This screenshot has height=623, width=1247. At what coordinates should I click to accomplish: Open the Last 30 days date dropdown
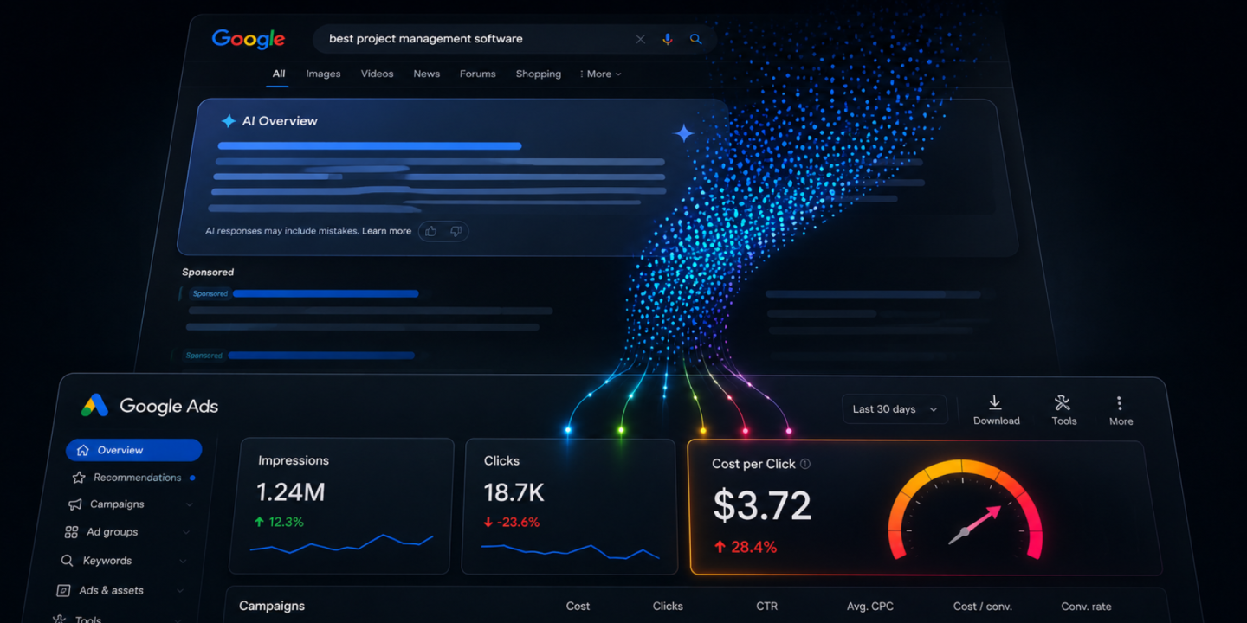[x=895, y=409]
